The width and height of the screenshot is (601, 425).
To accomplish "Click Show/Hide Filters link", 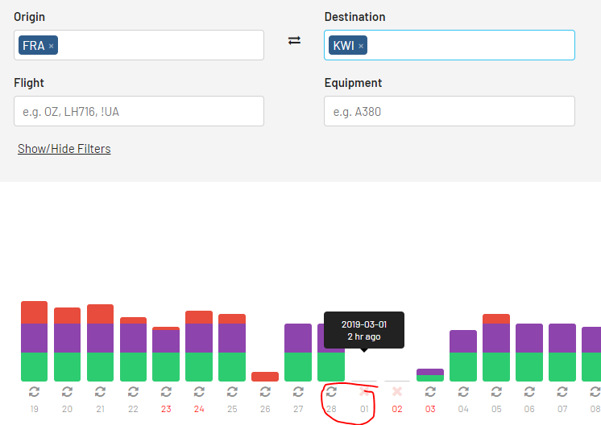I will pos(64,149).
